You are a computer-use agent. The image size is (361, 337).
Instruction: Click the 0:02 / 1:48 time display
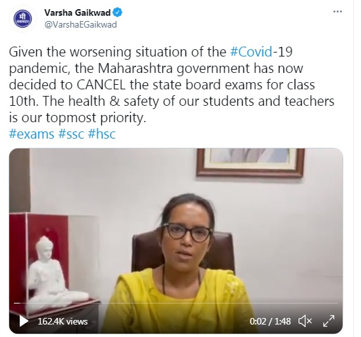coord(270,321)
